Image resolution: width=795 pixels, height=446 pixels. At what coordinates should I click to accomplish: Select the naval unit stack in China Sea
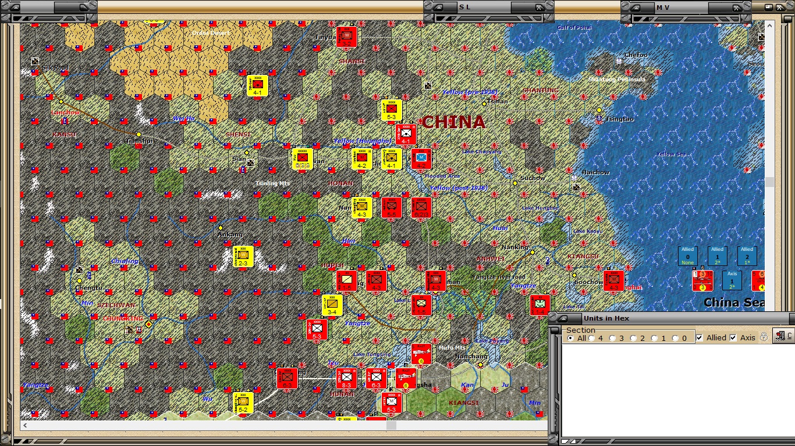[x=703, y=281]
